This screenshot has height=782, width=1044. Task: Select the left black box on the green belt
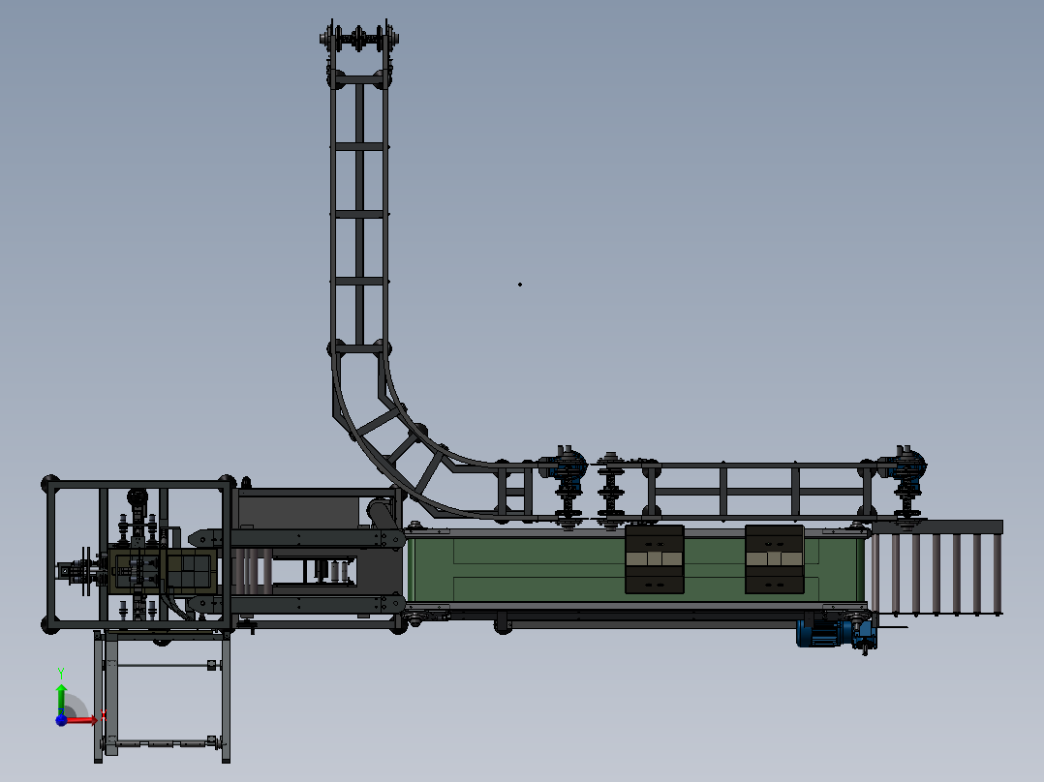tap(655, 559)
